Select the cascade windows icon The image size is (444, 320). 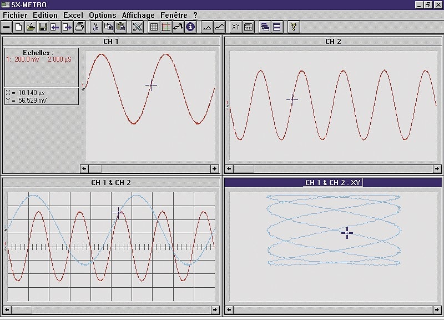coord(265,27)
